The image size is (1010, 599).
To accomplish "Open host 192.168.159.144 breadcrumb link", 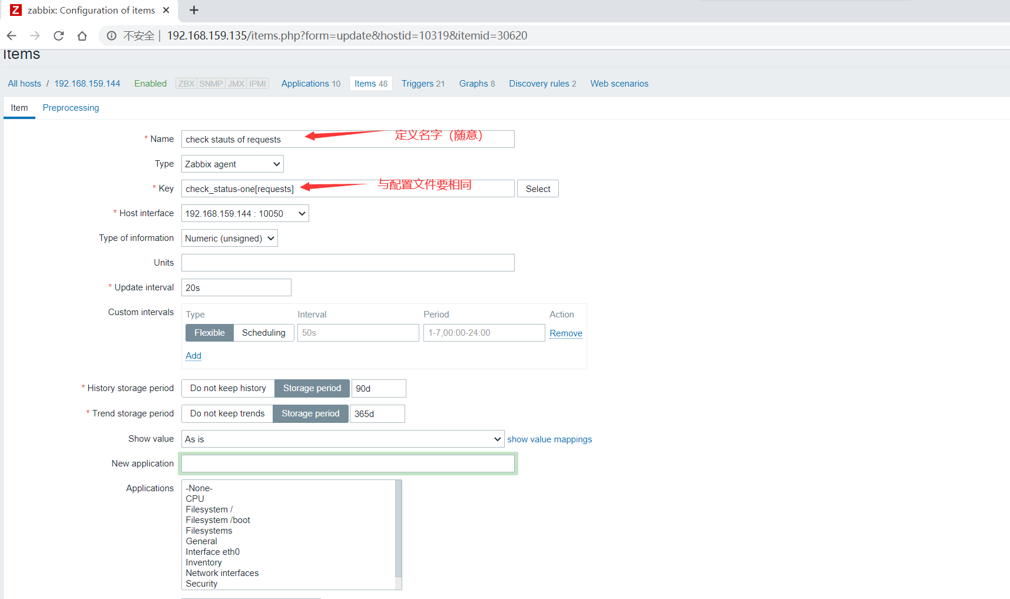I will [87, 84].
